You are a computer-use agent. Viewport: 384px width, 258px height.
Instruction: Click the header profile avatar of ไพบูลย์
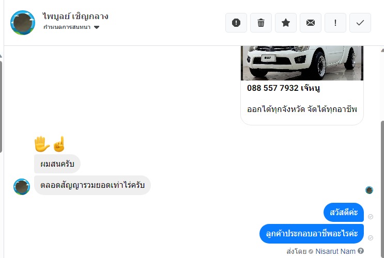(x=23, y=23)
